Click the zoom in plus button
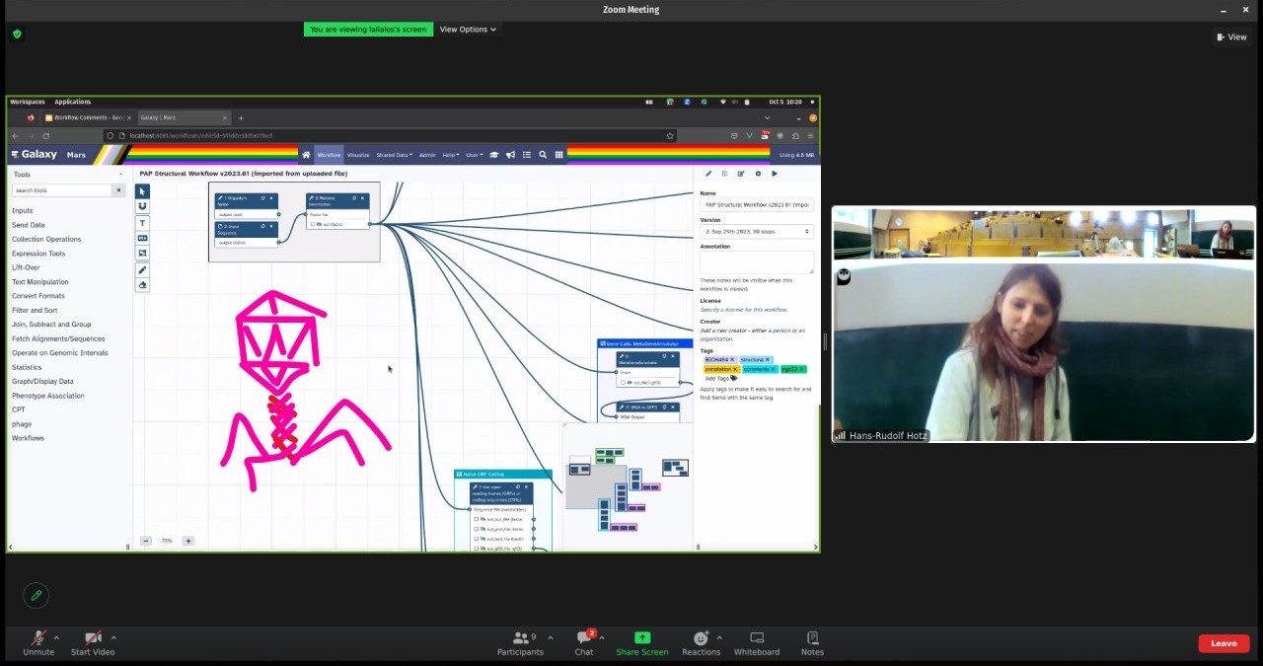This screenshot has width=1263, height=666. [x=188, y=541]
